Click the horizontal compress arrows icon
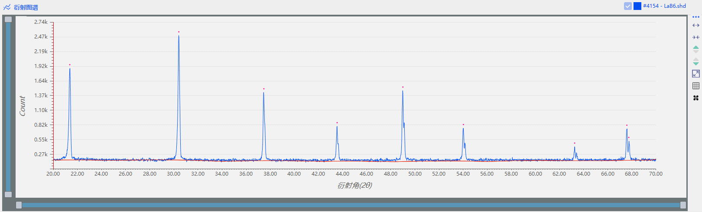The width and height of the screenshot is (702, 212). (695, 37)
